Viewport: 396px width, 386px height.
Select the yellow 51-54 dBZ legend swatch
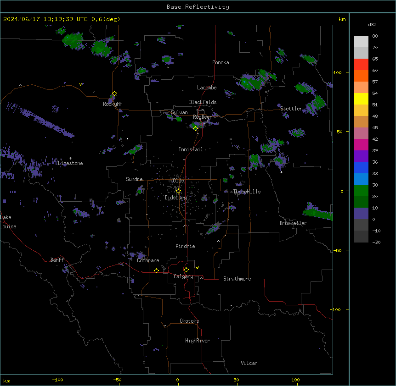pyautogui.click(x=361, y=99)
